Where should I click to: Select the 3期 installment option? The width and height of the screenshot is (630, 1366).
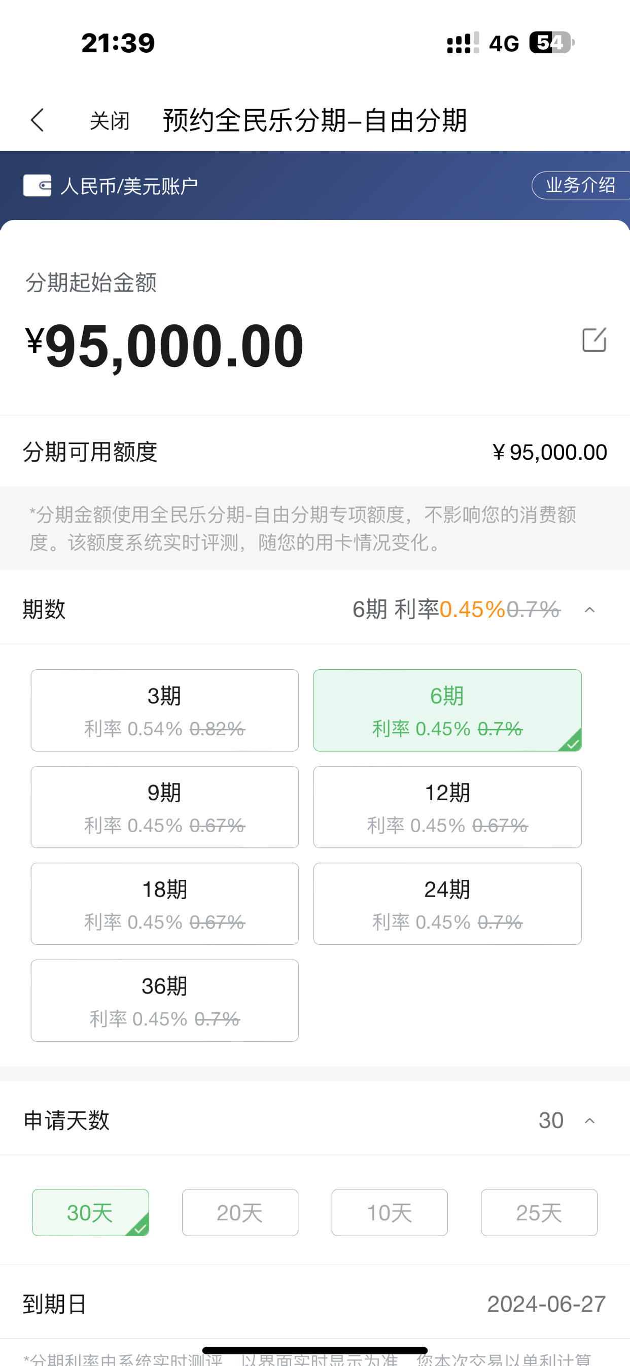[x=164, y=710]
